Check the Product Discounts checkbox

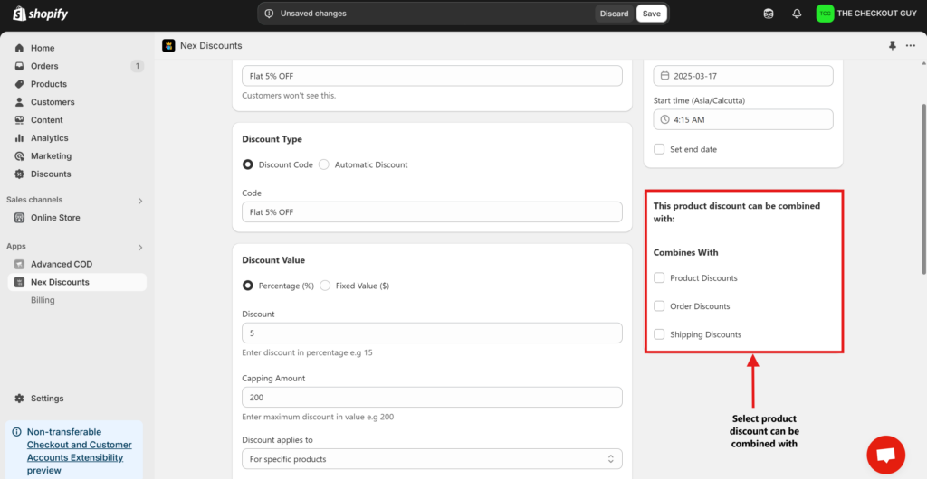[x=659, y=277]
